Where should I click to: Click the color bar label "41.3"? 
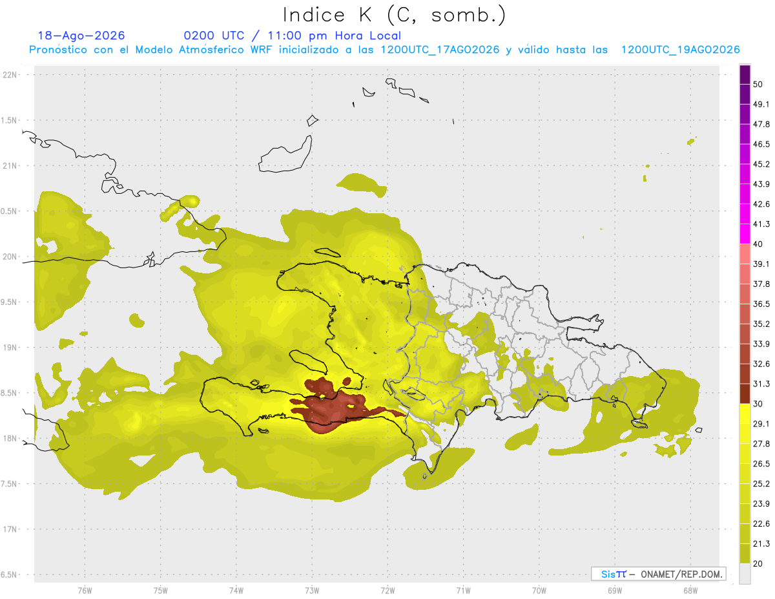(761, 224)
